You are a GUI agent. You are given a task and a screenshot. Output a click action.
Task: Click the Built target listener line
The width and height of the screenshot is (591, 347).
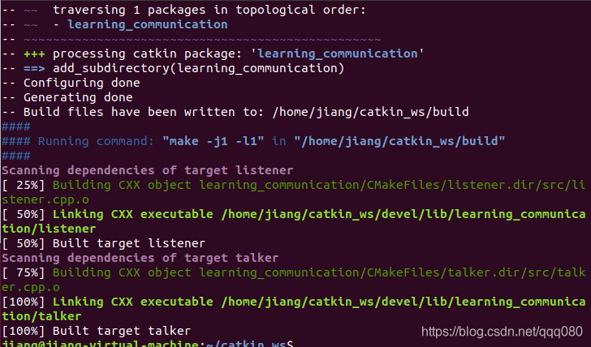tap(104, 243)
